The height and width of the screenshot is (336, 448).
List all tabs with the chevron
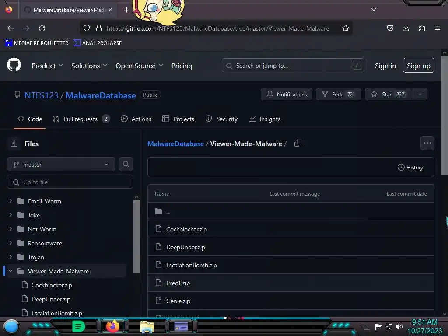(373, 10)
